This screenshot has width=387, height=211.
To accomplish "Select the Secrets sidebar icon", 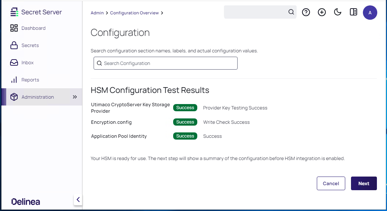I will coord(14,45).
